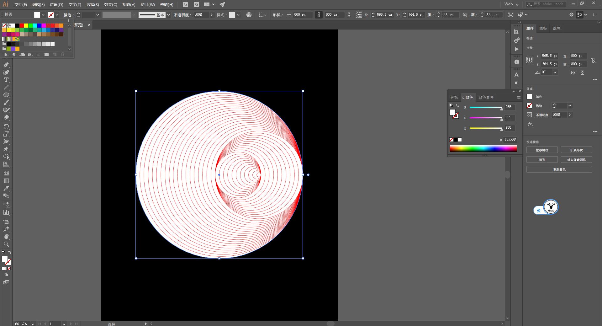Choose the Rotate tool
This screenshot has width=602, height=326.
6,126
